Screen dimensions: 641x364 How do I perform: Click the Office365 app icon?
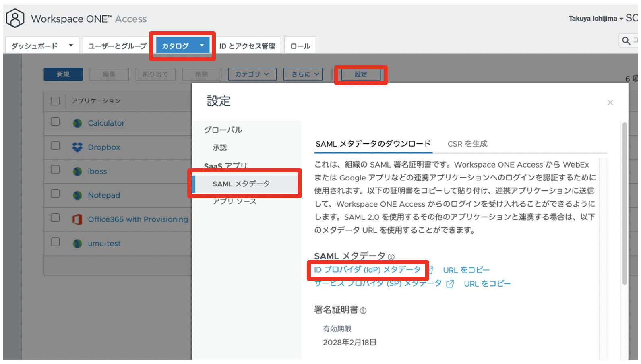coord(77,219)
